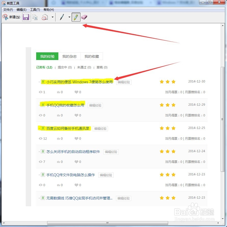The height and width of the screenshot is (227, 227).
Task: Click the New snip scissors button
Action: pyautogui.click(x=11, y=17)
